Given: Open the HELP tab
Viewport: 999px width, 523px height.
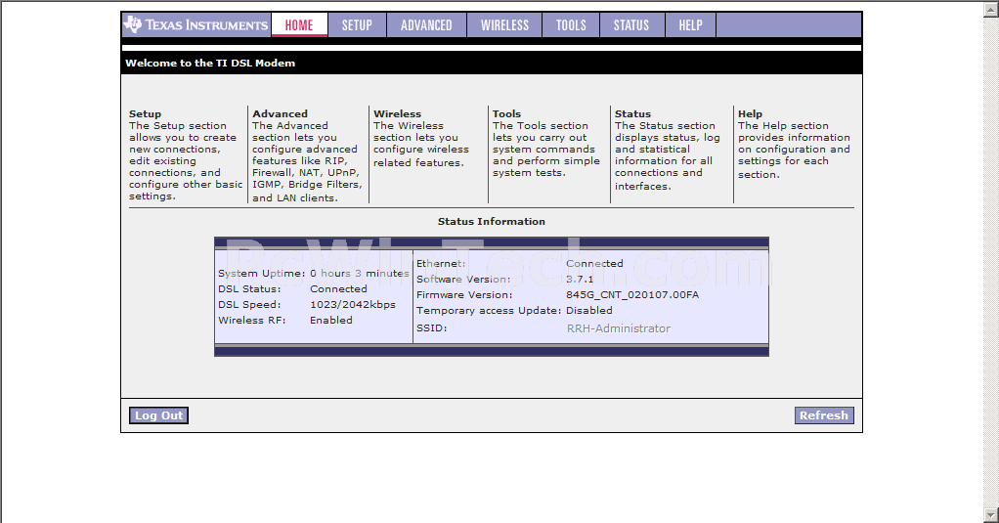Looking at the screenshot, I should [x=691, y=24].
